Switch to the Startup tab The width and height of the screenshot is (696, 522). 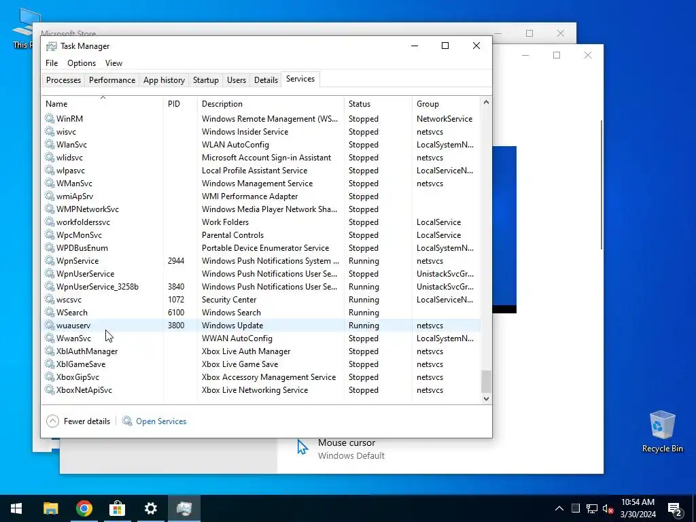205,80
